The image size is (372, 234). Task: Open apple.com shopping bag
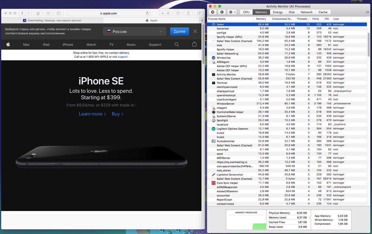194,44
